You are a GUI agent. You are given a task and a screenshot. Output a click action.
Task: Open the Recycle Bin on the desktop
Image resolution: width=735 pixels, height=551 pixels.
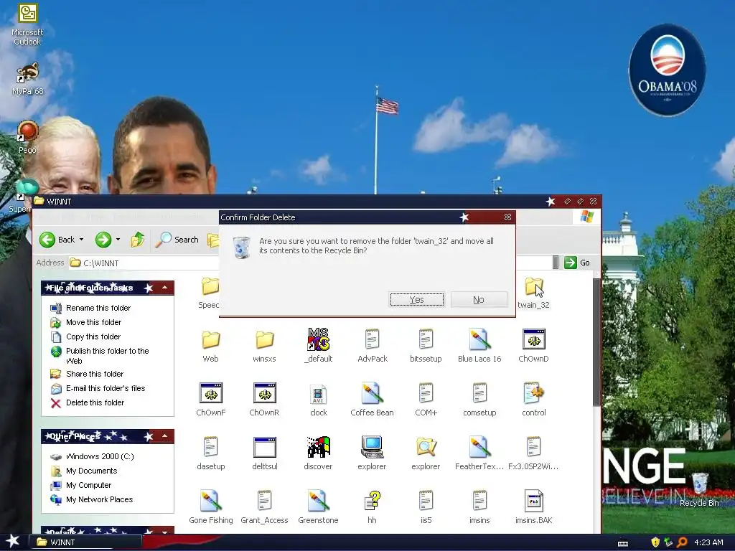699,489
